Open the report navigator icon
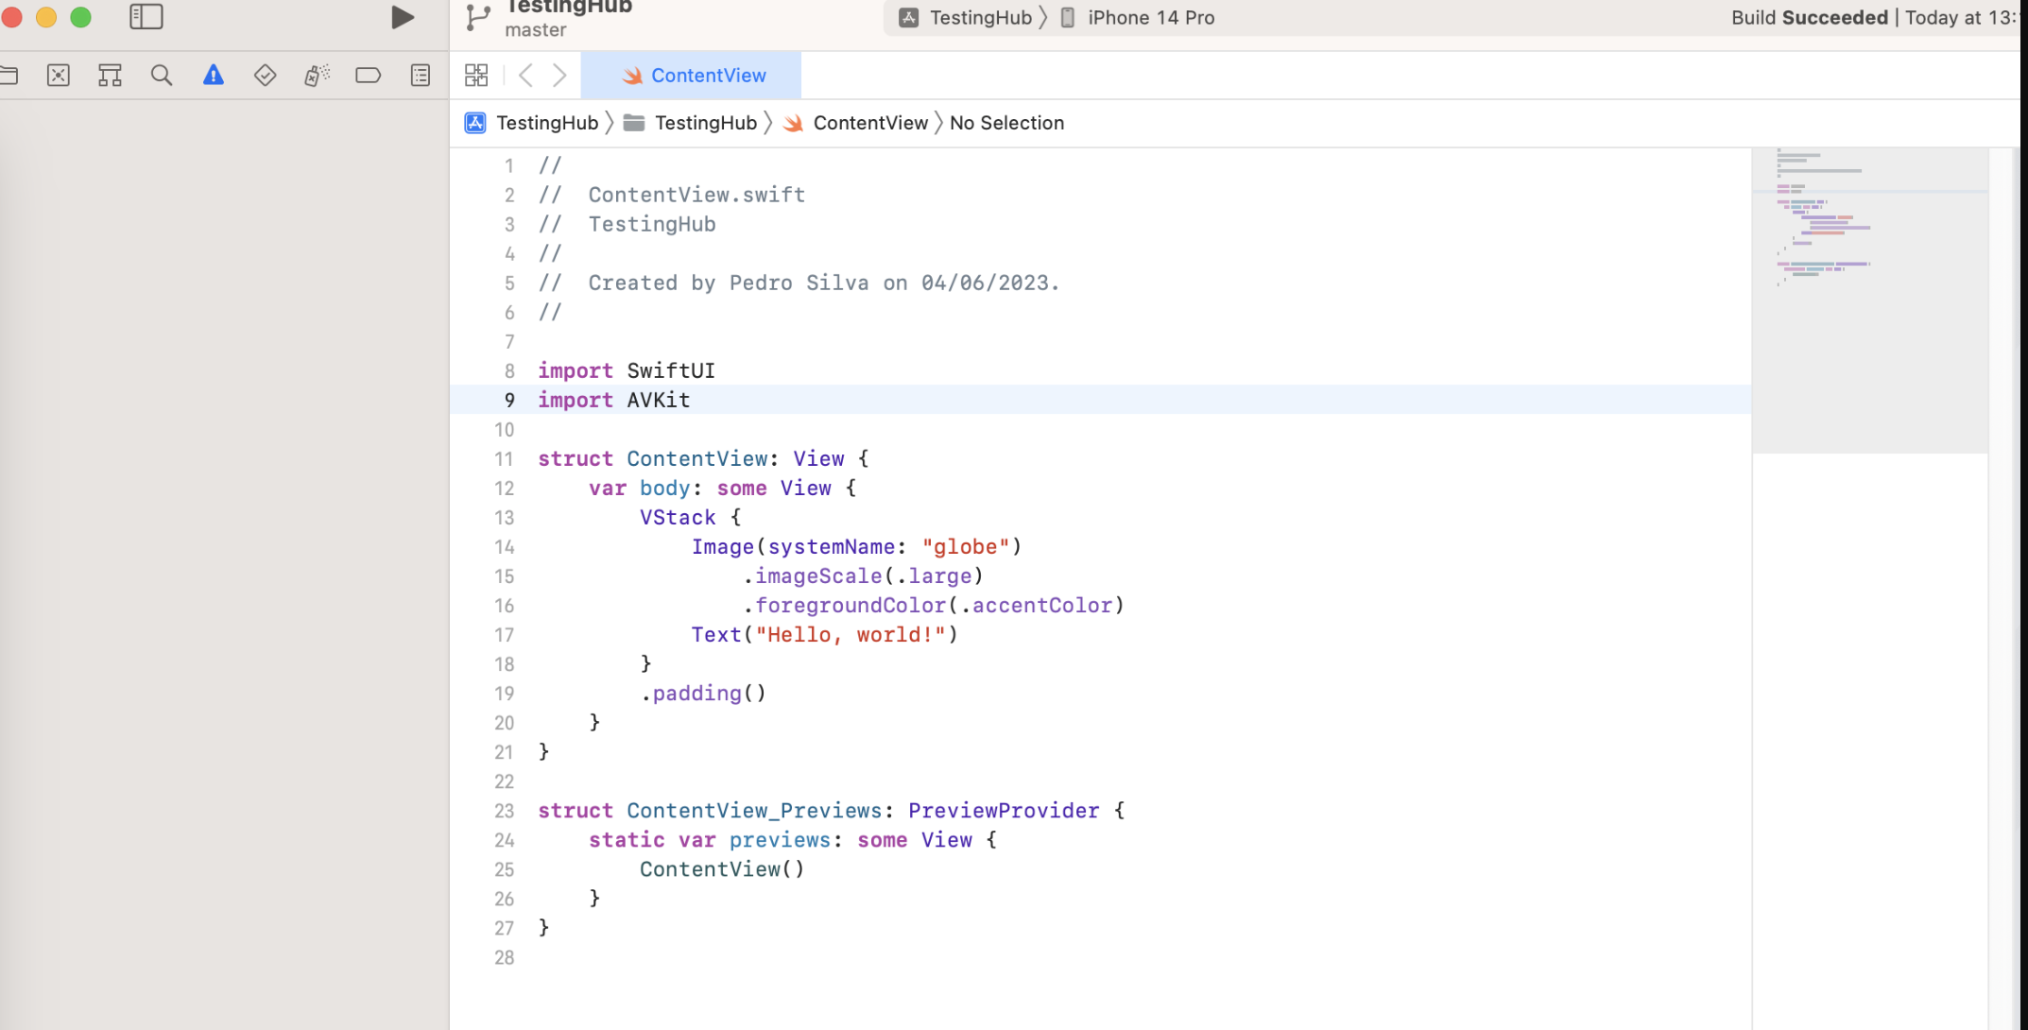Image resolution: width=2028 pixels, height=1030 pixels. coord(421,76)
